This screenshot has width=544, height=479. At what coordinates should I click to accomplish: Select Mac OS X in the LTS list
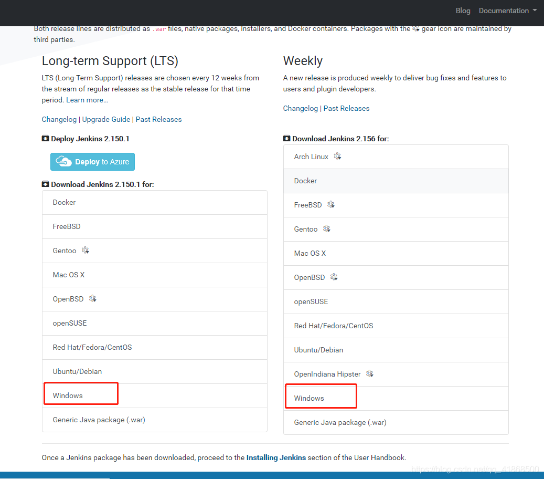click(155, 275)
